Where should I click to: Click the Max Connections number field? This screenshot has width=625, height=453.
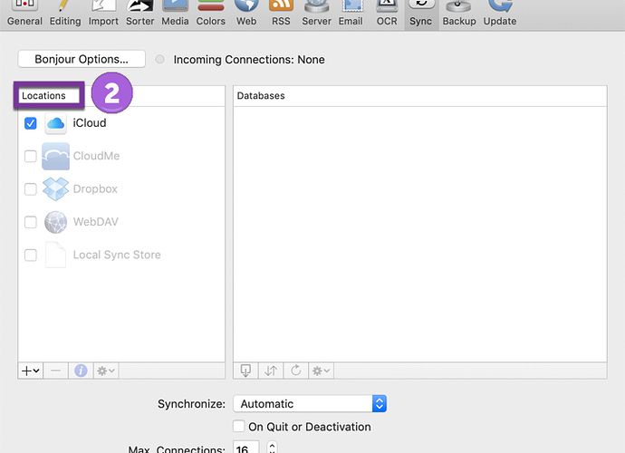246,448
